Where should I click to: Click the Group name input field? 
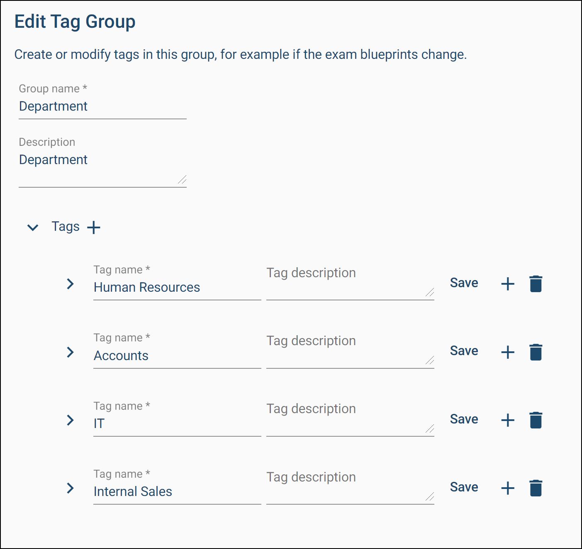click(102, 107)
